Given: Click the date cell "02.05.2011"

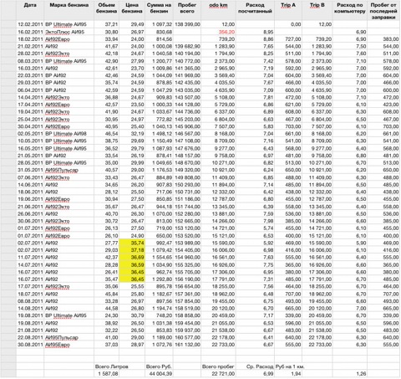Looking at the screenshot, I should click(30, 134).
